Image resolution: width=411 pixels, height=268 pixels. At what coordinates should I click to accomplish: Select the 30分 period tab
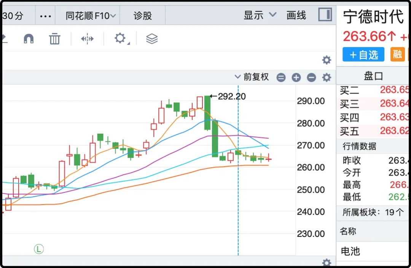click(x=13, y=16)
